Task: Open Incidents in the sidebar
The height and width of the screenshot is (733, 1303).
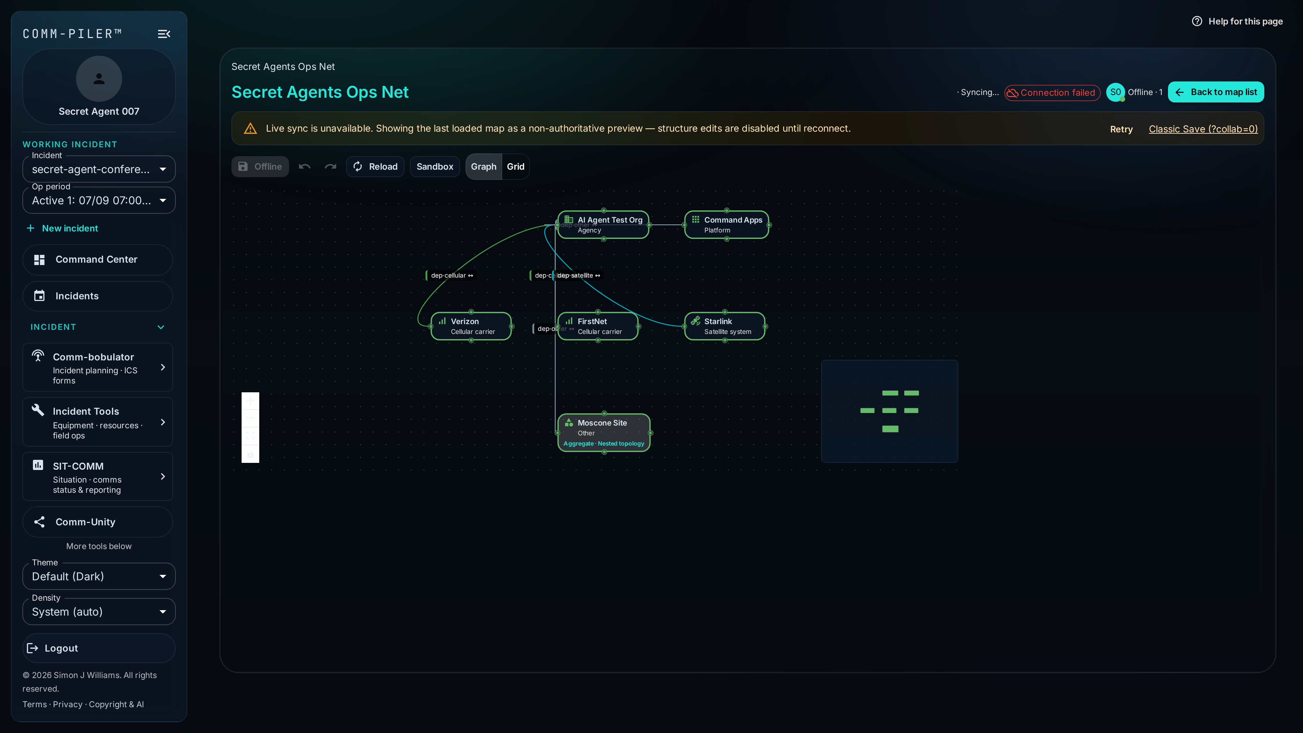Action: click(x=98, y=296)
